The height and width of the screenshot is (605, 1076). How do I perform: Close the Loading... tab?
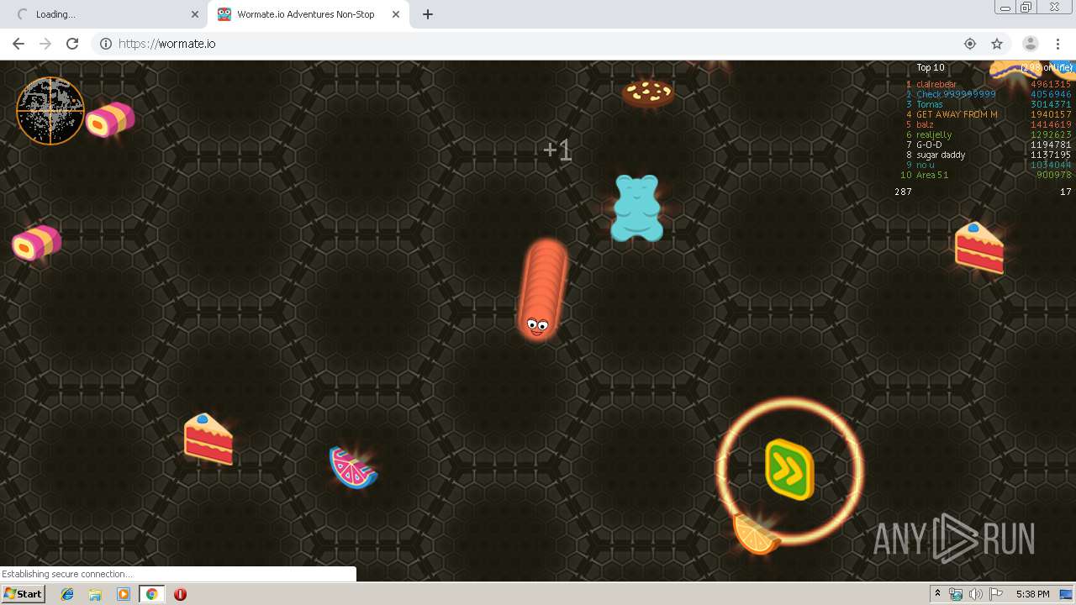click(x=195, y=14)
